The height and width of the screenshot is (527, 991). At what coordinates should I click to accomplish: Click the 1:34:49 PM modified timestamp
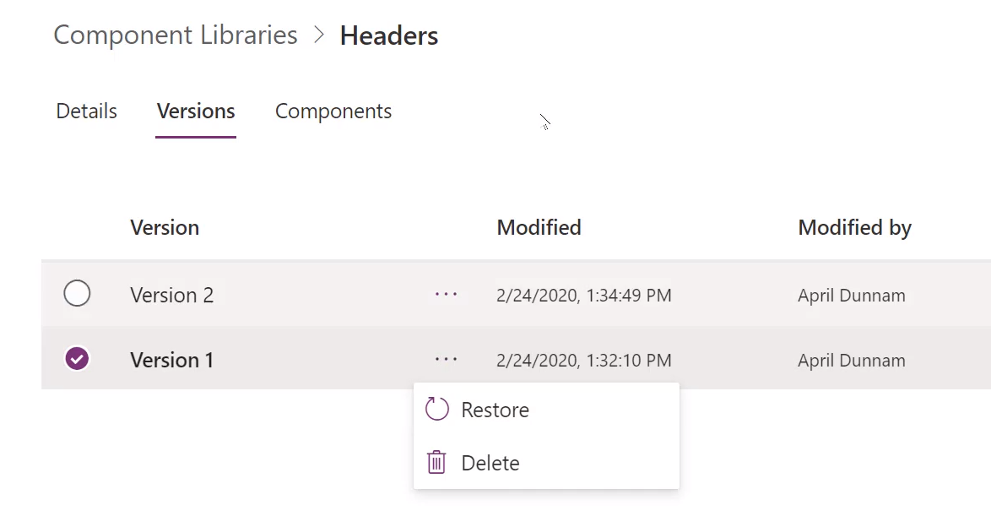point(629,296)
